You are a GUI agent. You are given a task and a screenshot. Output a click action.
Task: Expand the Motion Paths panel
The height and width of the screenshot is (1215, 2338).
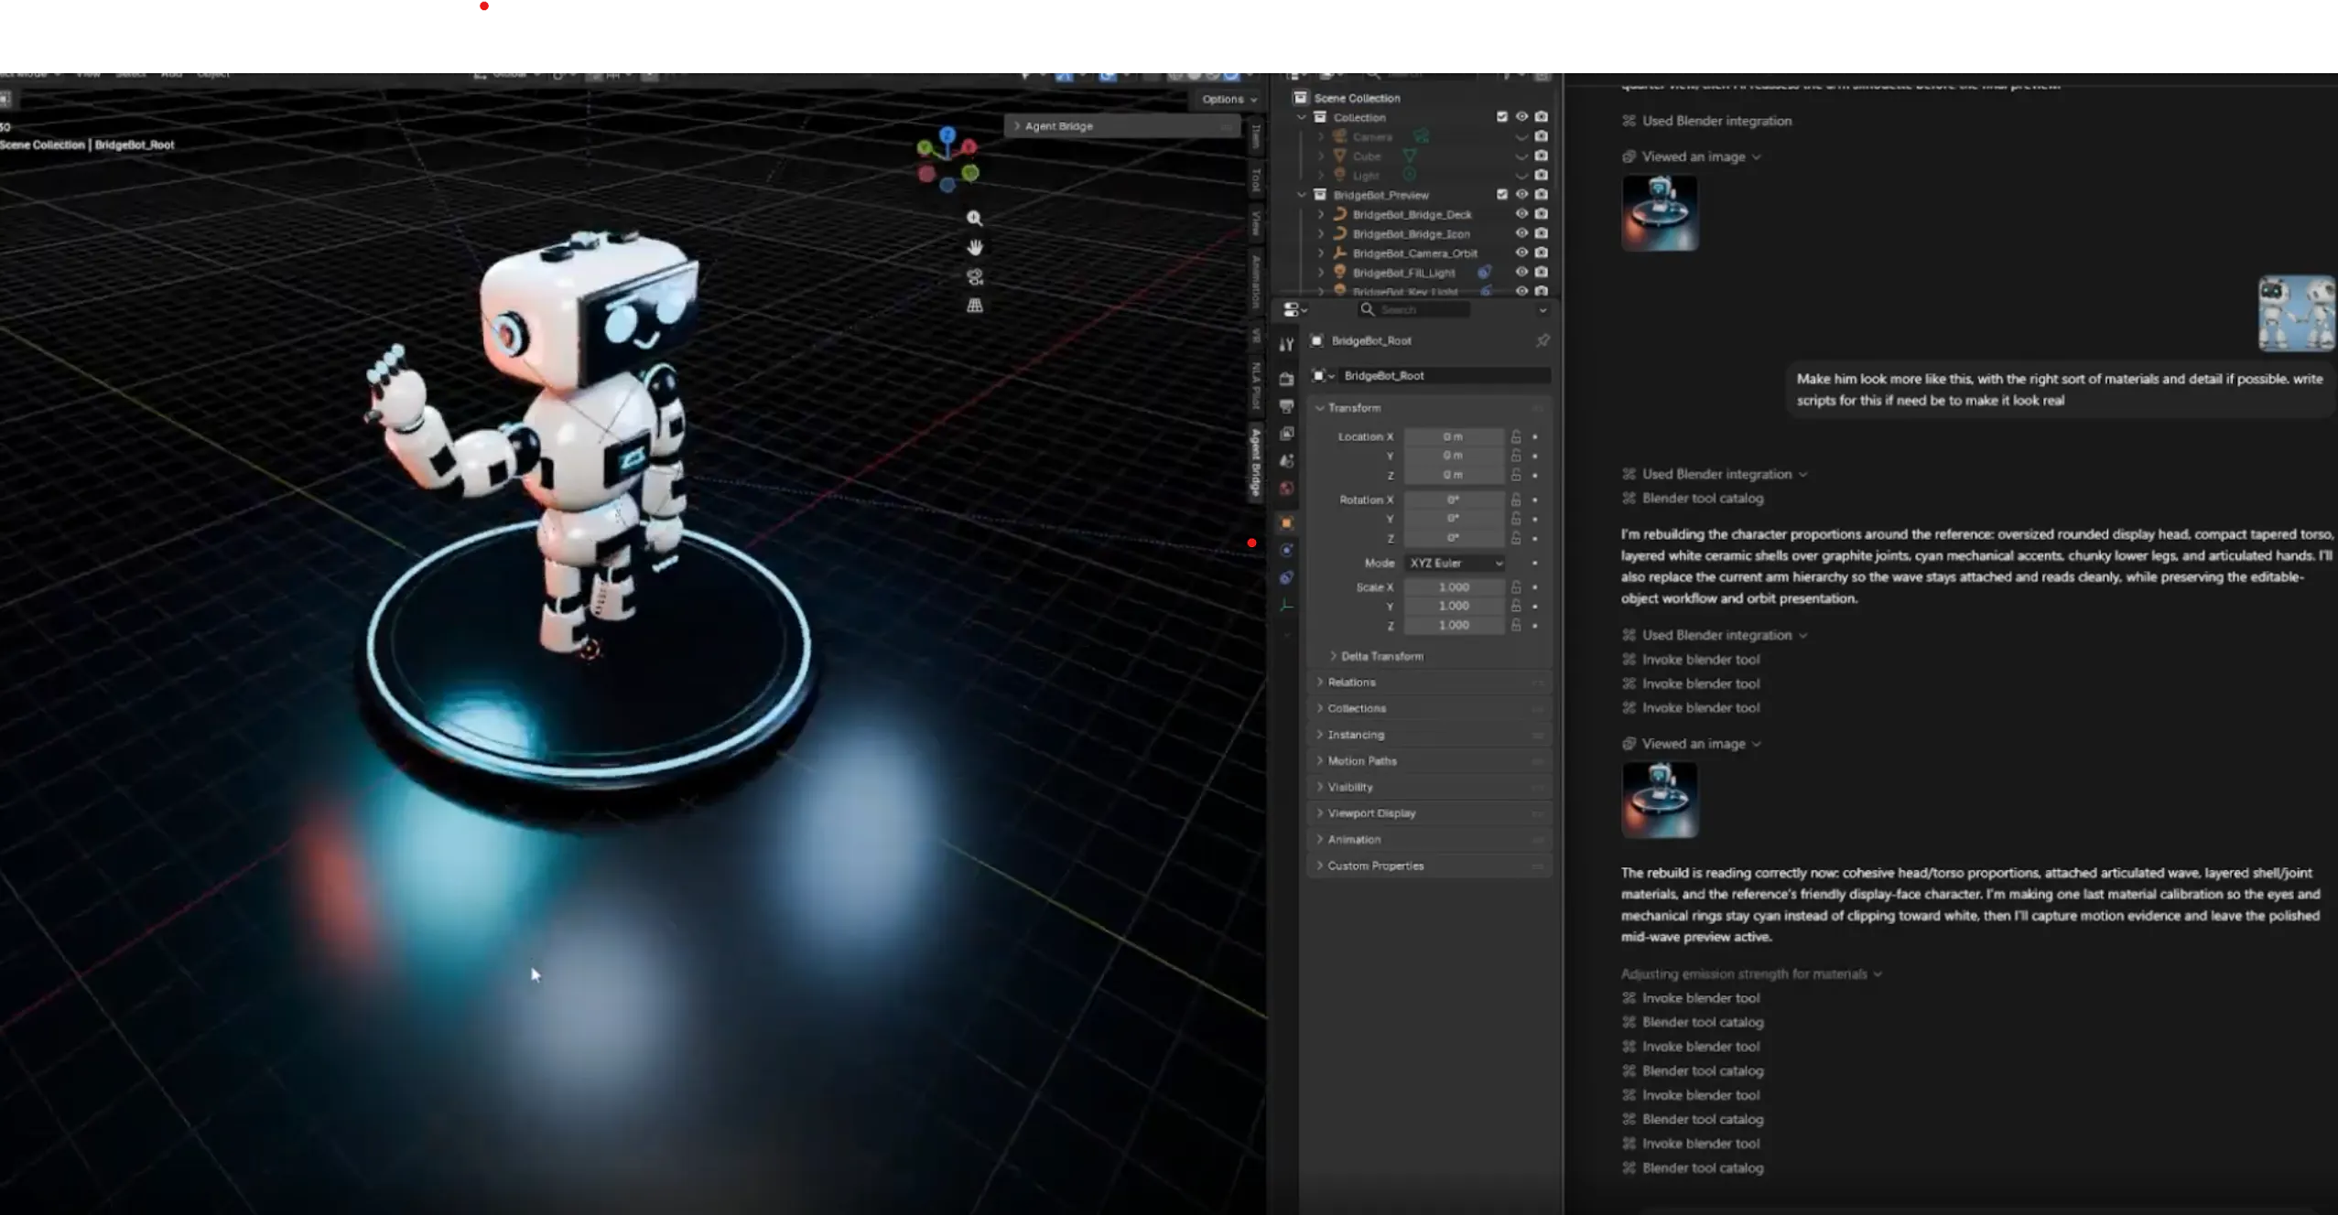(x=1430, y=761)
